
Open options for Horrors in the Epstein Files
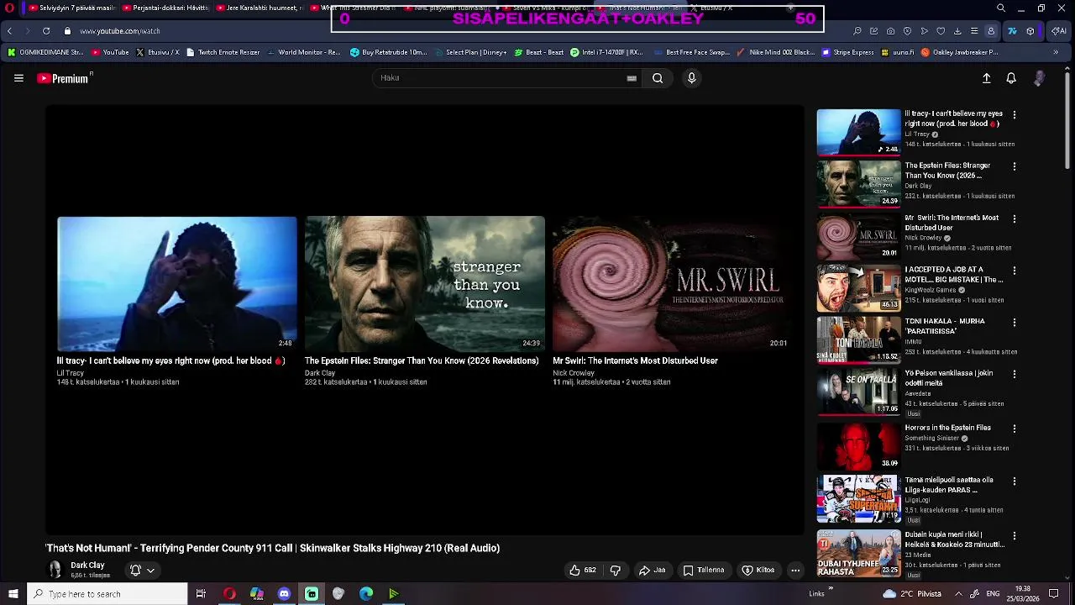(1015, 429)
